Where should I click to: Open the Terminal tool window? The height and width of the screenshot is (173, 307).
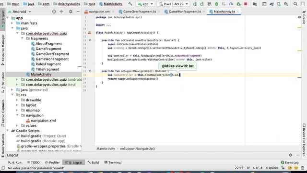click(113, 162)
